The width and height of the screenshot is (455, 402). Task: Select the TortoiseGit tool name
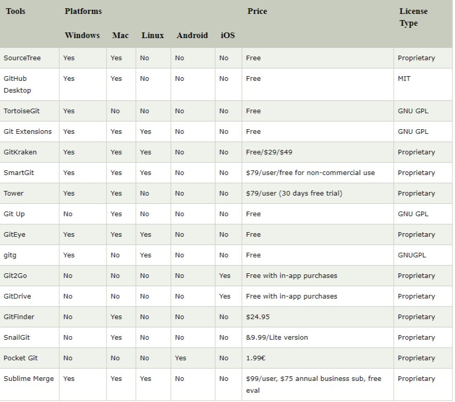click(x=22, y=111)
